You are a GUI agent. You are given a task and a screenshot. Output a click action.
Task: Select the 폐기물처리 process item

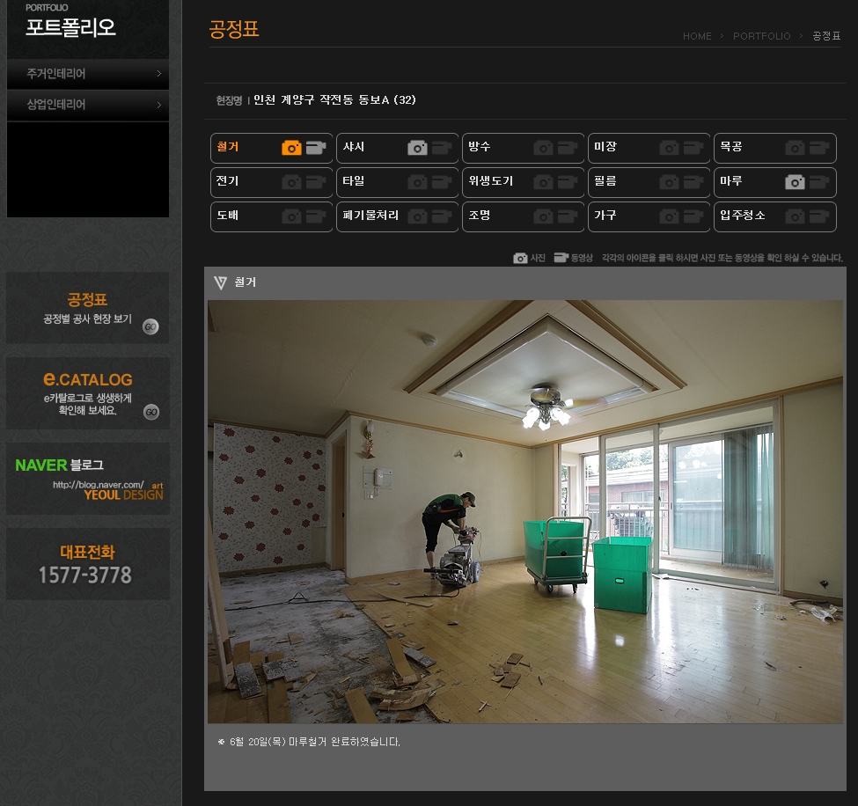[370, 216]
